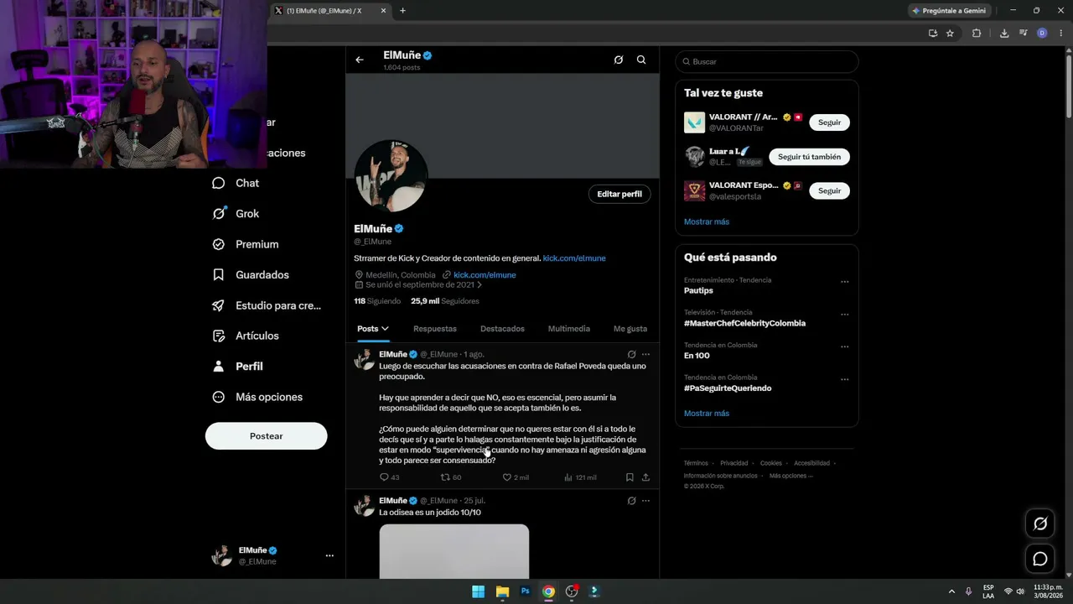Go back using the X back arrow
Screen dimensions: 1073x604
pyautogui.click(x=360, y=60)
